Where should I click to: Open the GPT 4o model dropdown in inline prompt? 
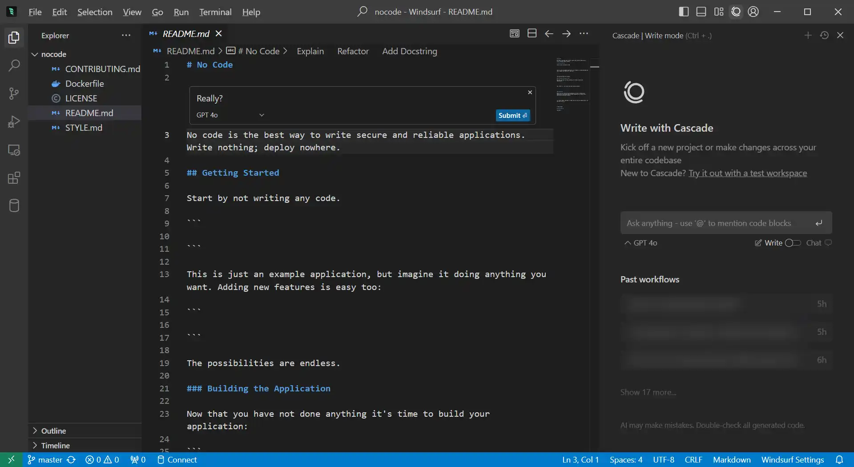(x=230, y=115)
